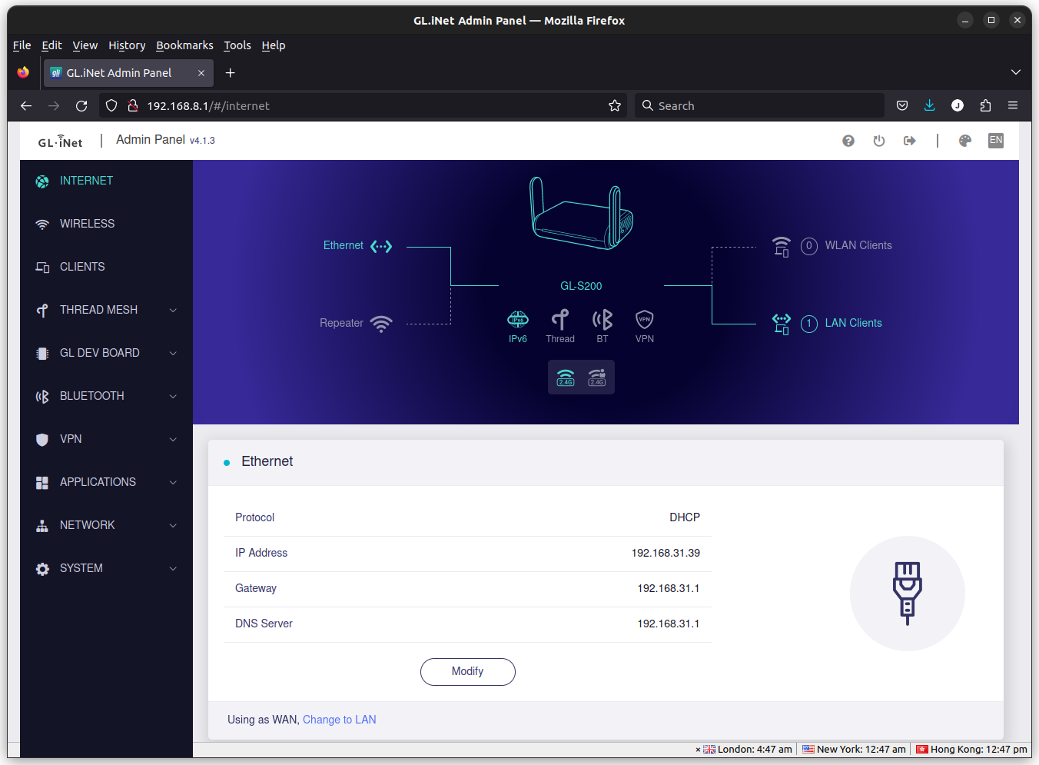Image resolution: width=1039 pixels, height=765 pixels.
Task: Click the second 2.4G guest wifi icon
Action: (x=597, y=378)
